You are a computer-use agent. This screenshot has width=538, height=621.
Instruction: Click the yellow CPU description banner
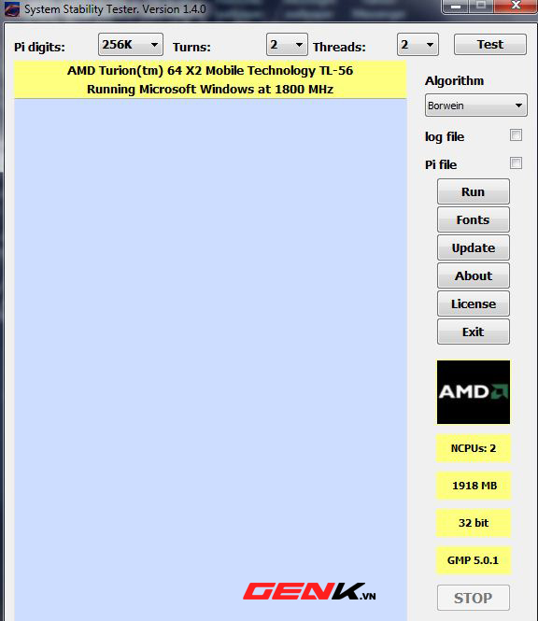[210, 79]
